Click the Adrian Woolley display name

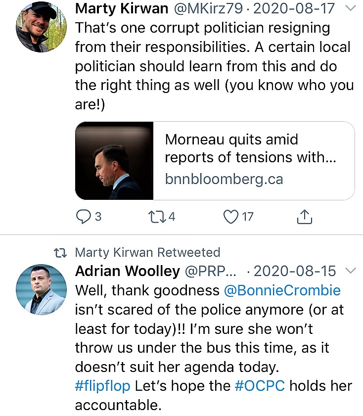(128, 271)
